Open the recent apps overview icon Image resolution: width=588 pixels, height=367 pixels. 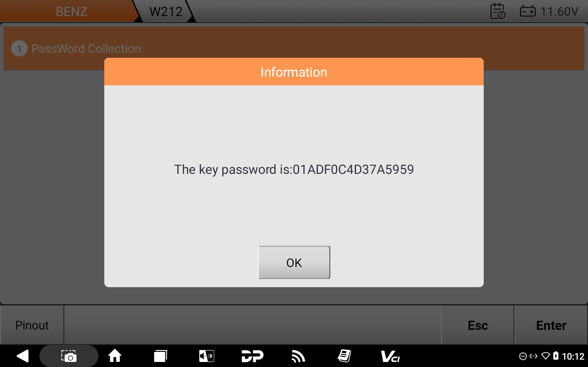click(160, 356)
